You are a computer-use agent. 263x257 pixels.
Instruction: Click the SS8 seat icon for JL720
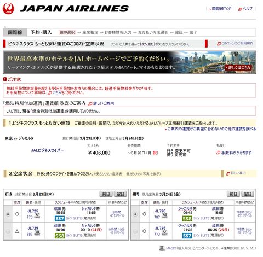[187, 218]
